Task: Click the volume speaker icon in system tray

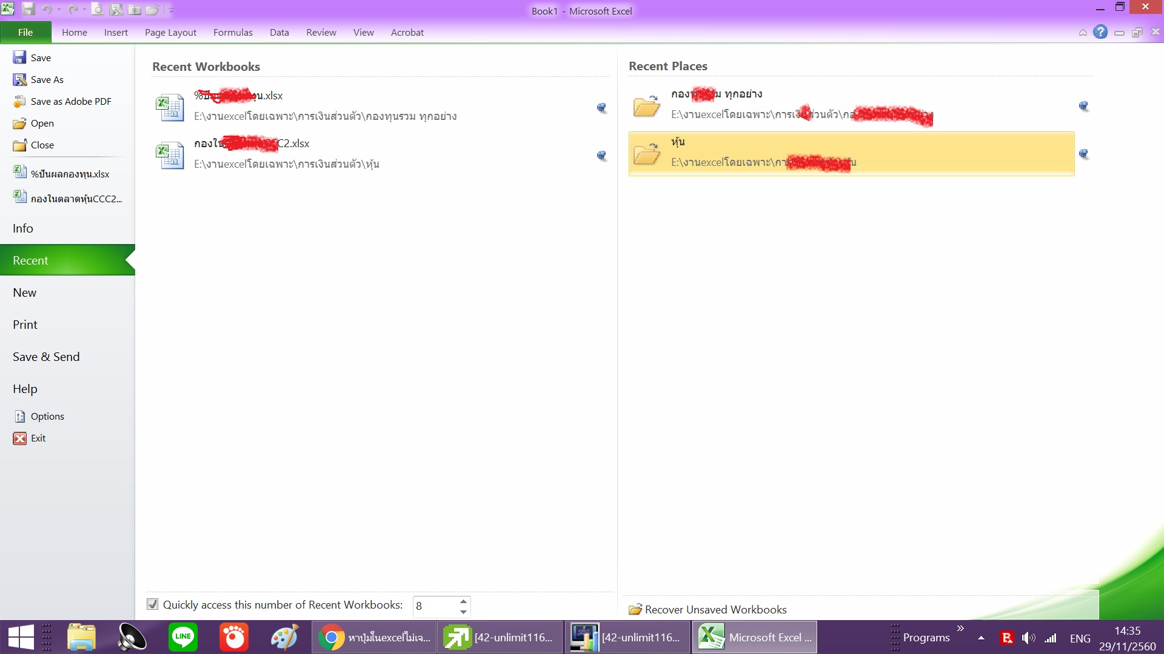Action: point(1028,638)
